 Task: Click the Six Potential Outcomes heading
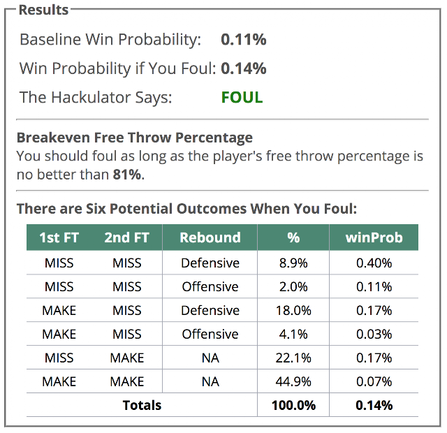(186, 209)
